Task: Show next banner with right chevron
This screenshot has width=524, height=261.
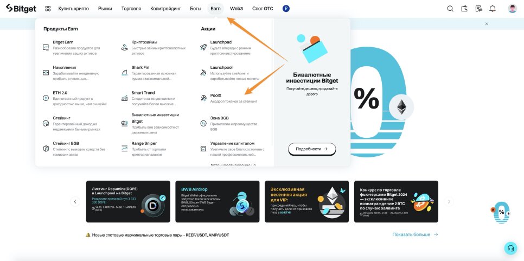Action: pyautogui.click(x=449, y=201)
